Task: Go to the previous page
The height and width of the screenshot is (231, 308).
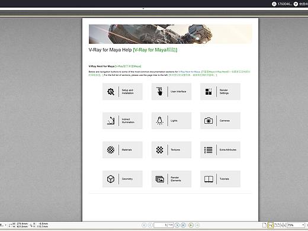Action: (150, 225)
